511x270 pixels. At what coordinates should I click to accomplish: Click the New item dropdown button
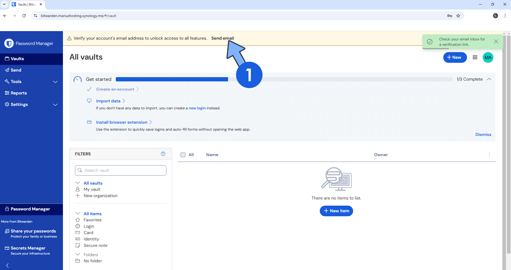pyautogui.click(x=455, y=57)
